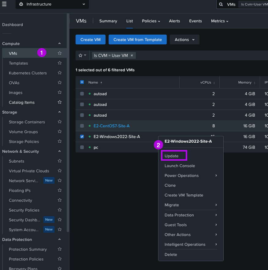Star the Subnets entry

pyautogui.click(x=60, y=161)
